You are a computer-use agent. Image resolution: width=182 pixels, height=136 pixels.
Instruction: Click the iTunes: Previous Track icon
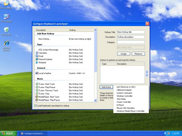point(37,90)
